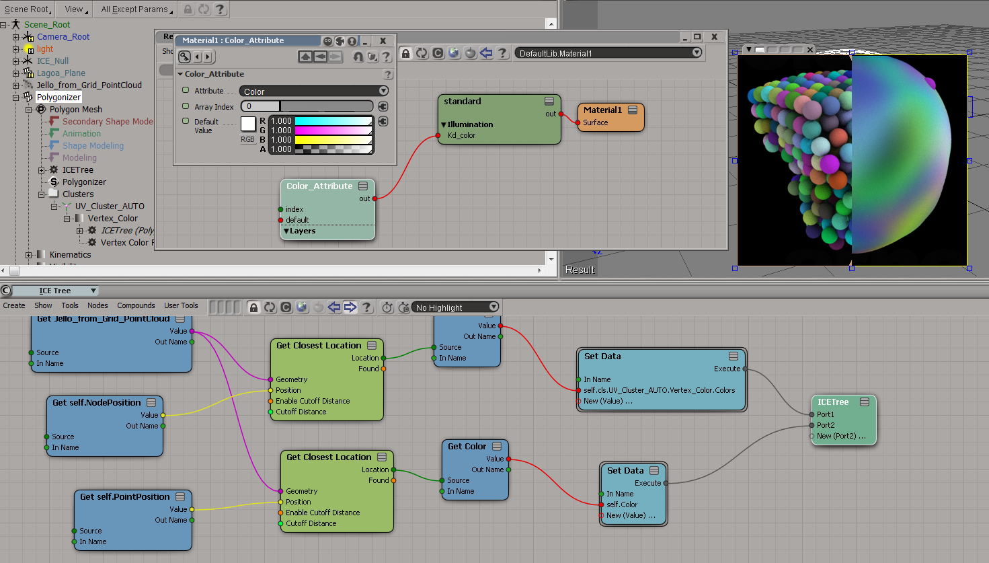The image size is (989, 563).
Task: Click the connection plug icon beside Array Index
Action: pyautogui.click(x=383, y=106)
